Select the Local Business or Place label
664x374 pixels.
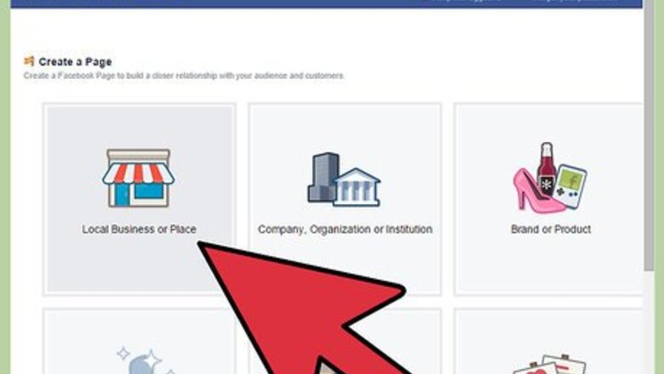click(139, 229)
